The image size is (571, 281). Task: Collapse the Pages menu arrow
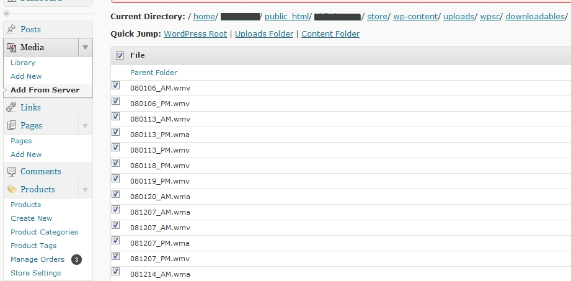pyautogui.click(x=85, y=126)
